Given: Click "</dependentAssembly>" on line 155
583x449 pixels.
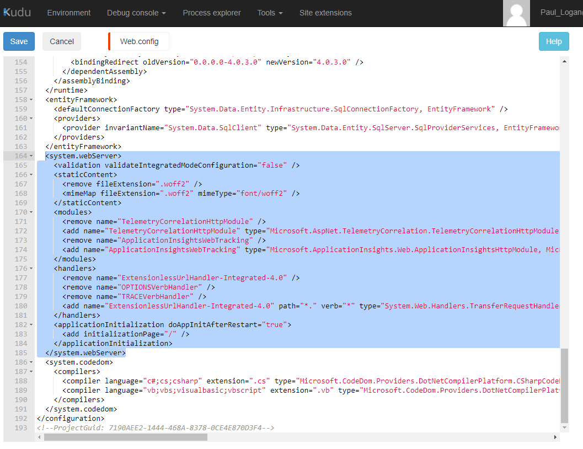Looking at the screenshot, I should coord(105,71).
